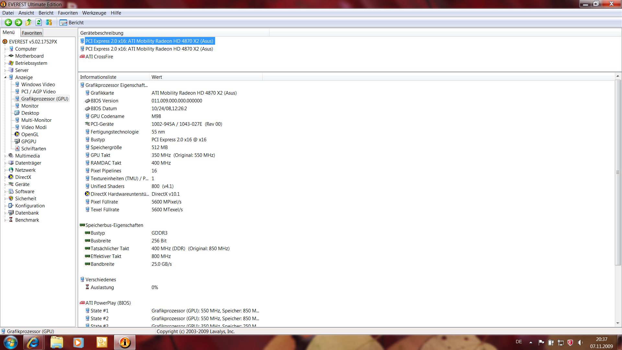Select the Monitor icon in tree
The width and height of the screenshot is (622, 350).
pos(17,106)
